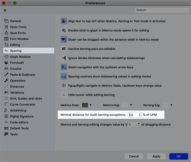The width and height of the screenshot is (191, 162).
Task: Click stepper for Audit kerning distance
Action: pos(140,115)
